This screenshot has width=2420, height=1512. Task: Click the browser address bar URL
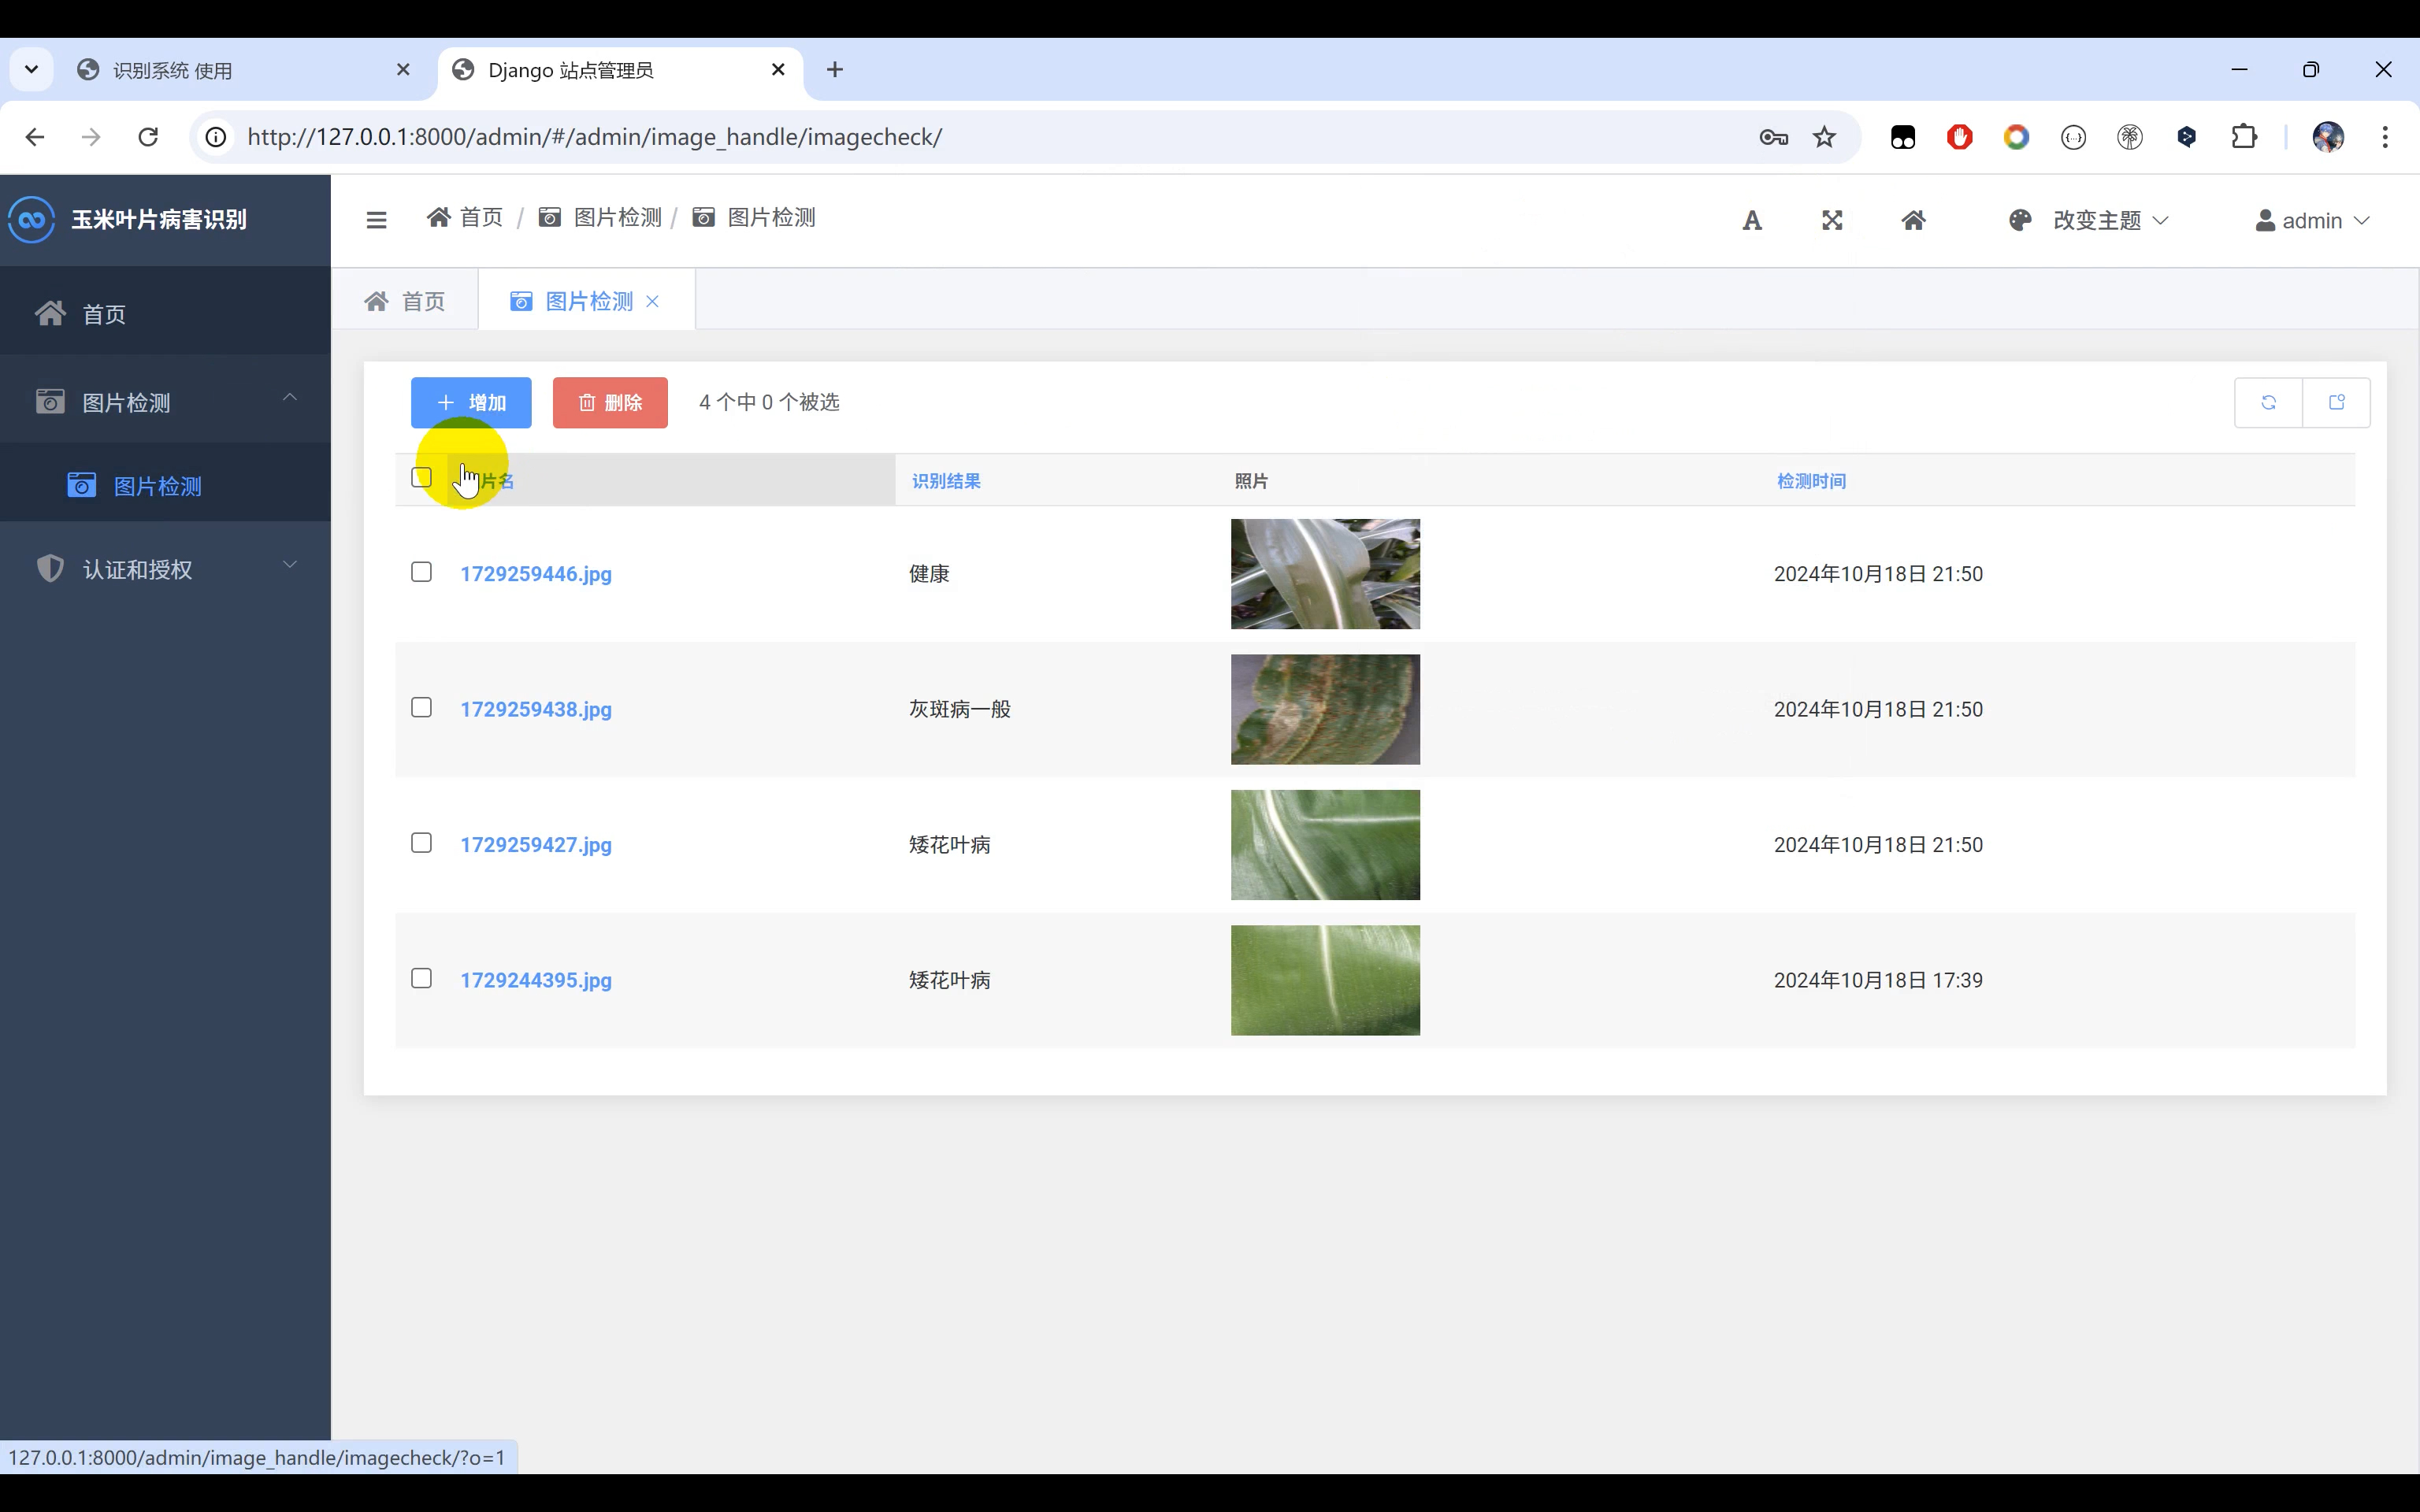tap(594, 137)
